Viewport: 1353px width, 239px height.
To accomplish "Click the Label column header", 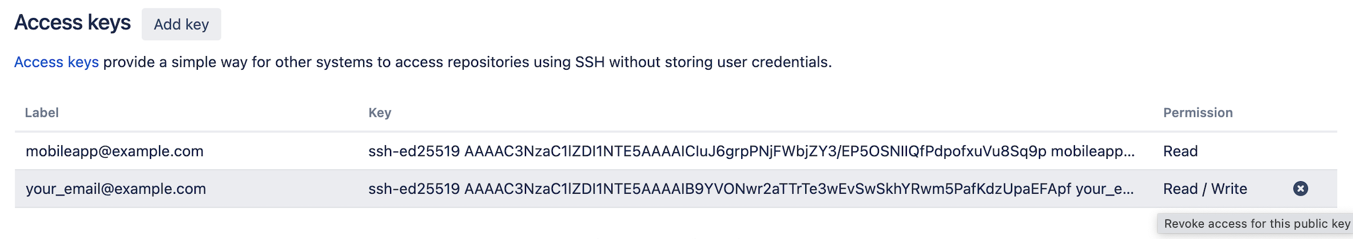I will pos(42,113).
